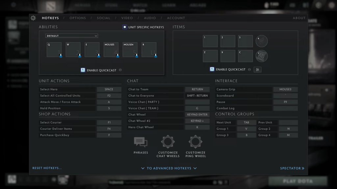Rebind Chat to Everyone SHIFT-RETURN
337x189 pixels.
pos(197,95)
